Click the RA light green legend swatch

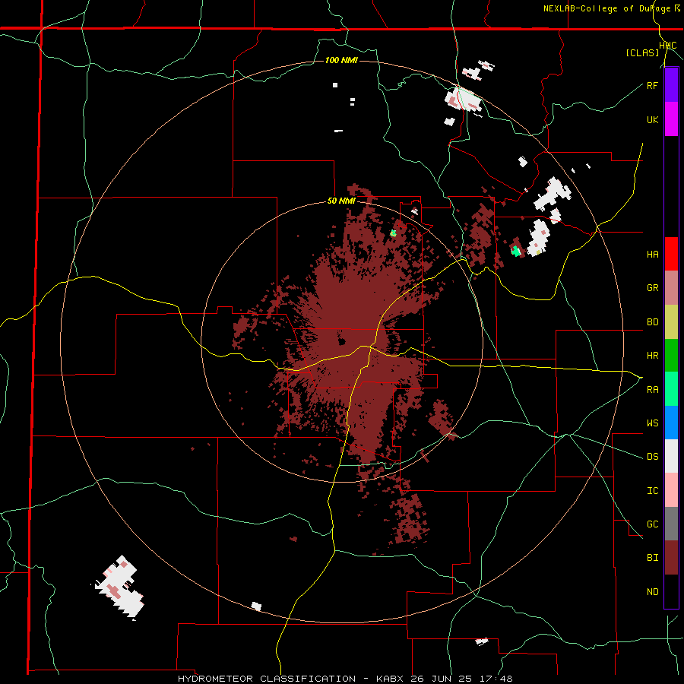tap(671, 388)
